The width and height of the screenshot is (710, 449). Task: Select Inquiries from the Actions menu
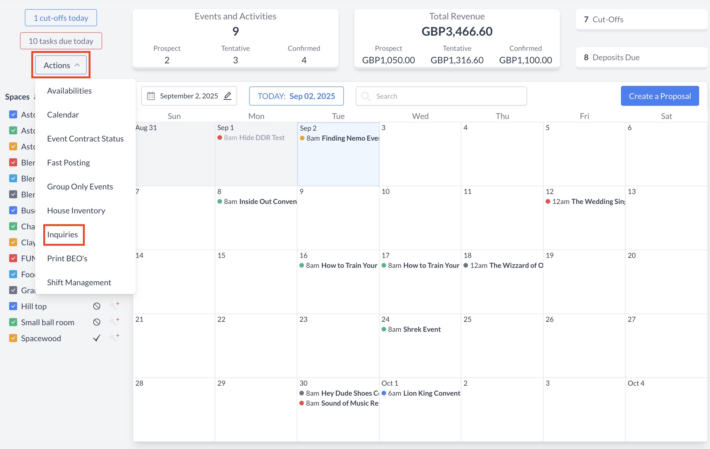pyautogui.click(x=62, y=235)
